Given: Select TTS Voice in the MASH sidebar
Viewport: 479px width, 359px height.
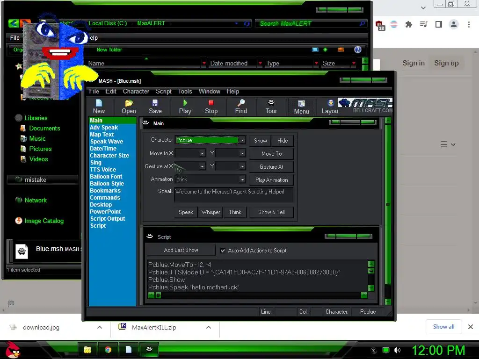Looking at the screenshot, I should coord(102,169).
